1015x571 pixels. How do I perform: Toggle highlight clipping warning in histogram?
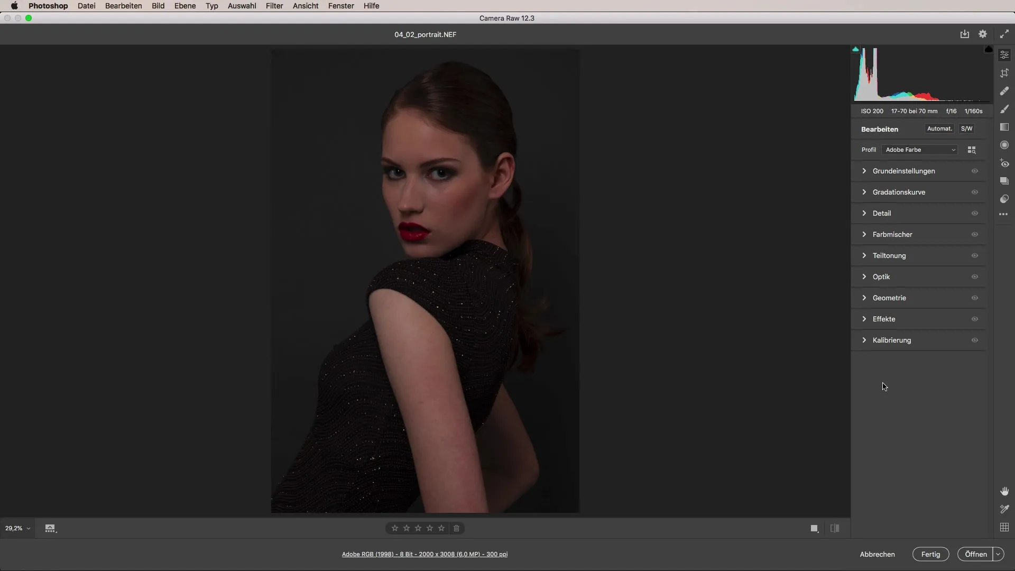tap(989, 49)
